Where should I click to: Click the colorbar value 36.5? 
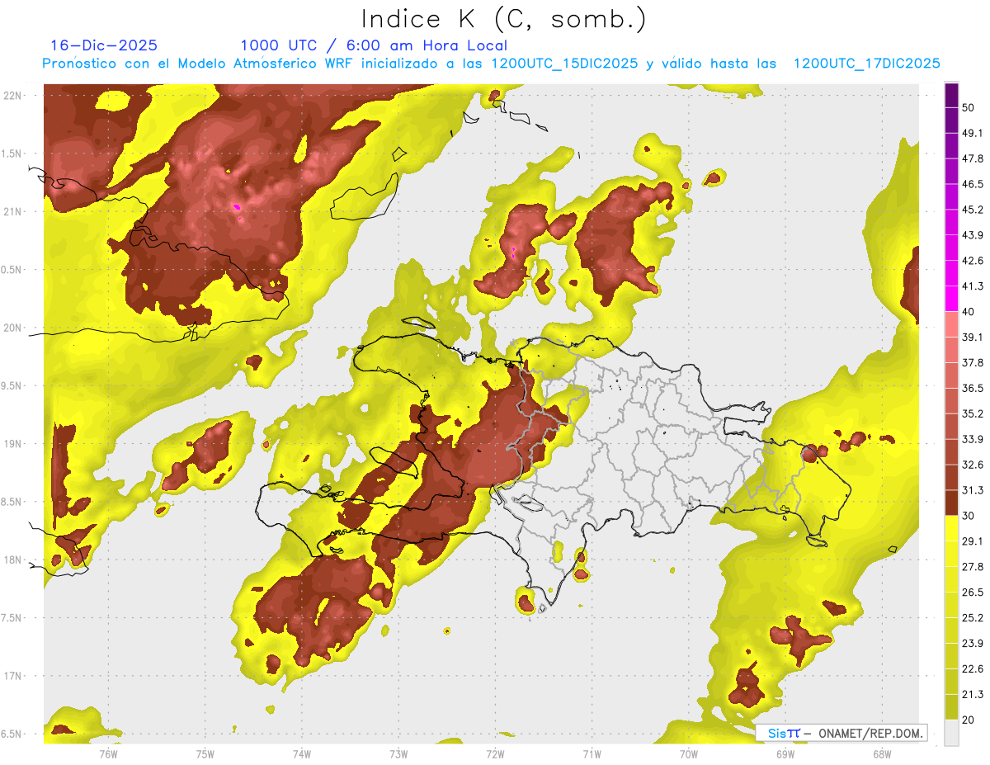pos(973,388)
